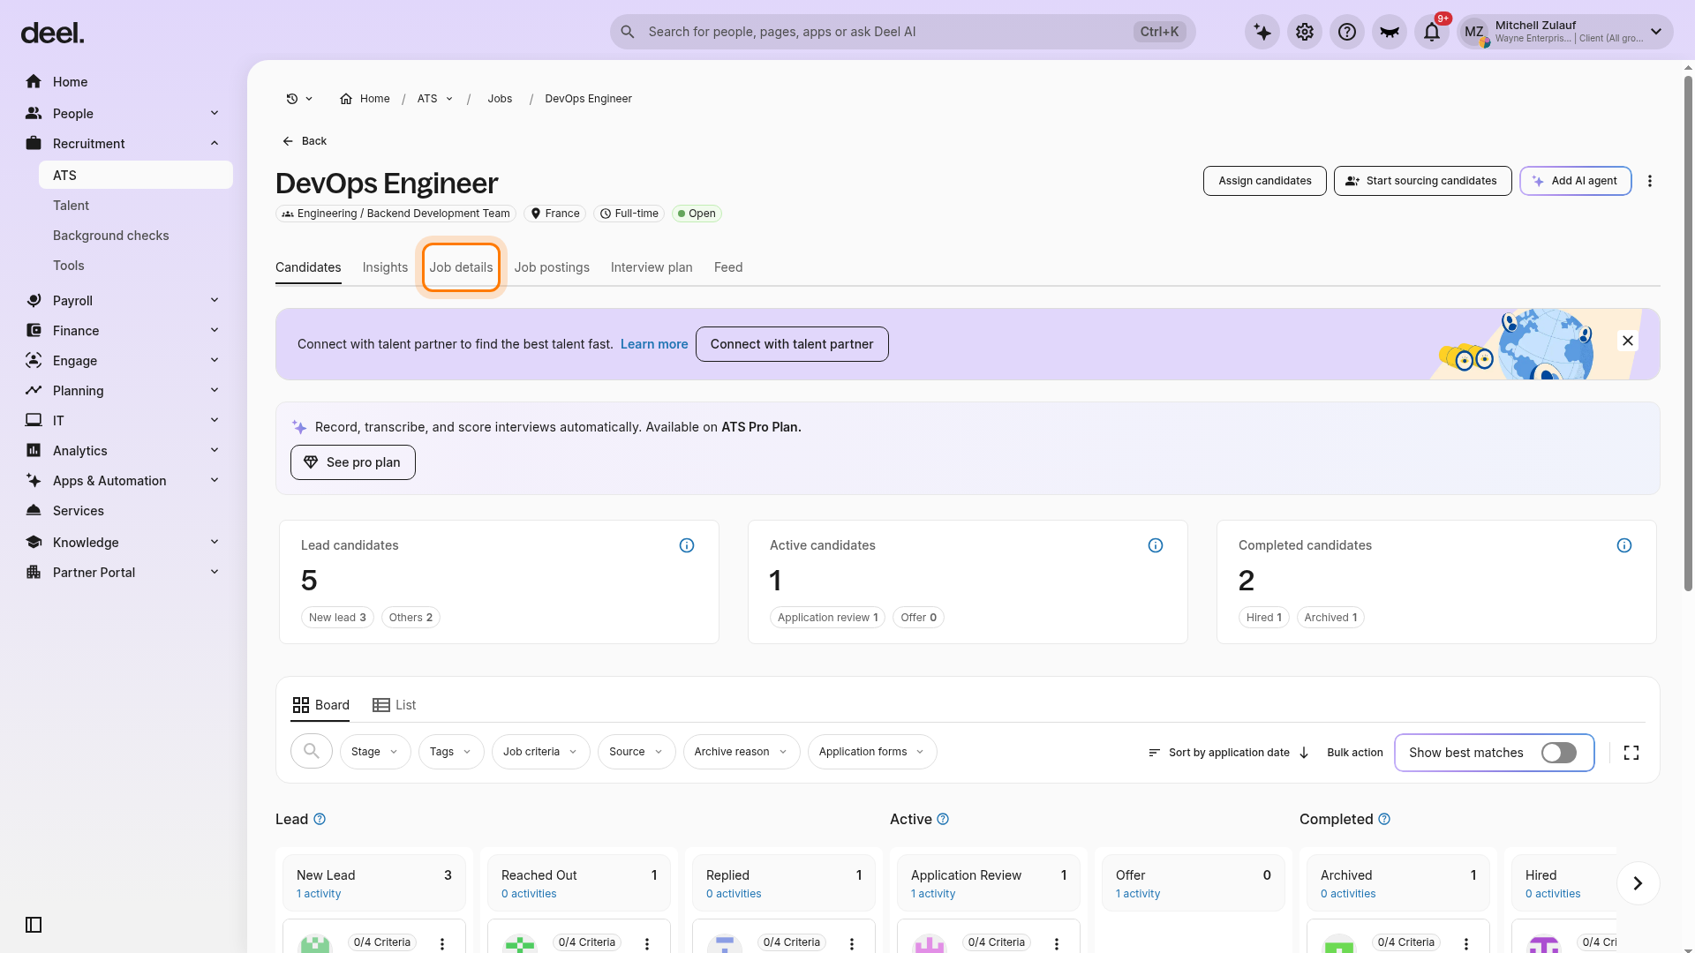Click the See pro plan button
The height and width of the screenshot is (953, 1695).
pos(353,462)
